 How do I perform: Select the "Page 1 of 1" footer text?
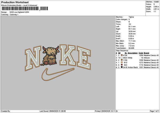[154, 111]
